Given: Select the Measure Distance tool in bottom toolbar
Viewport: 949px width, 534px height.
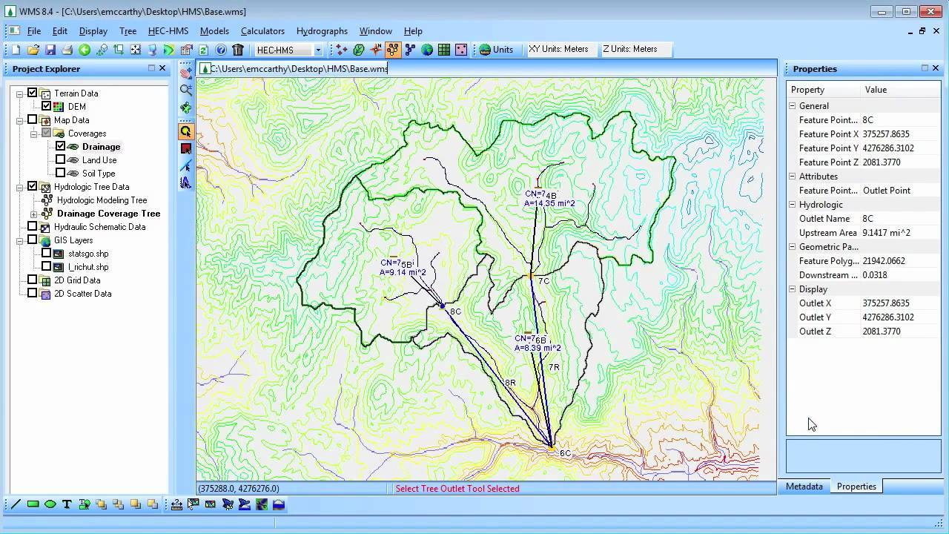Looking at the screenshot, I should [176, 504].
